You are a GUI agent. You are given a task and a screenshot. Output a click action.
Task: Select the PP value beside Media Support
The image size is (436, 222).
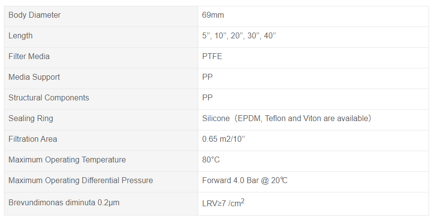[x=208, y=77]
